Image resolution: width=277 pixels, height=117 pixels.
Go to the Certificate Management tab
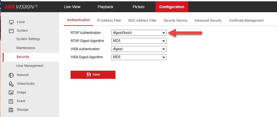[246, 21]
